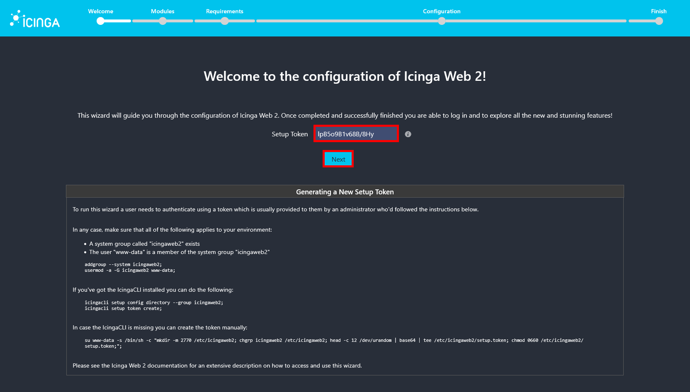Screen dimensions: 690x392
Task: Click the Configuration progress step circle
Action: coord(442,21)
